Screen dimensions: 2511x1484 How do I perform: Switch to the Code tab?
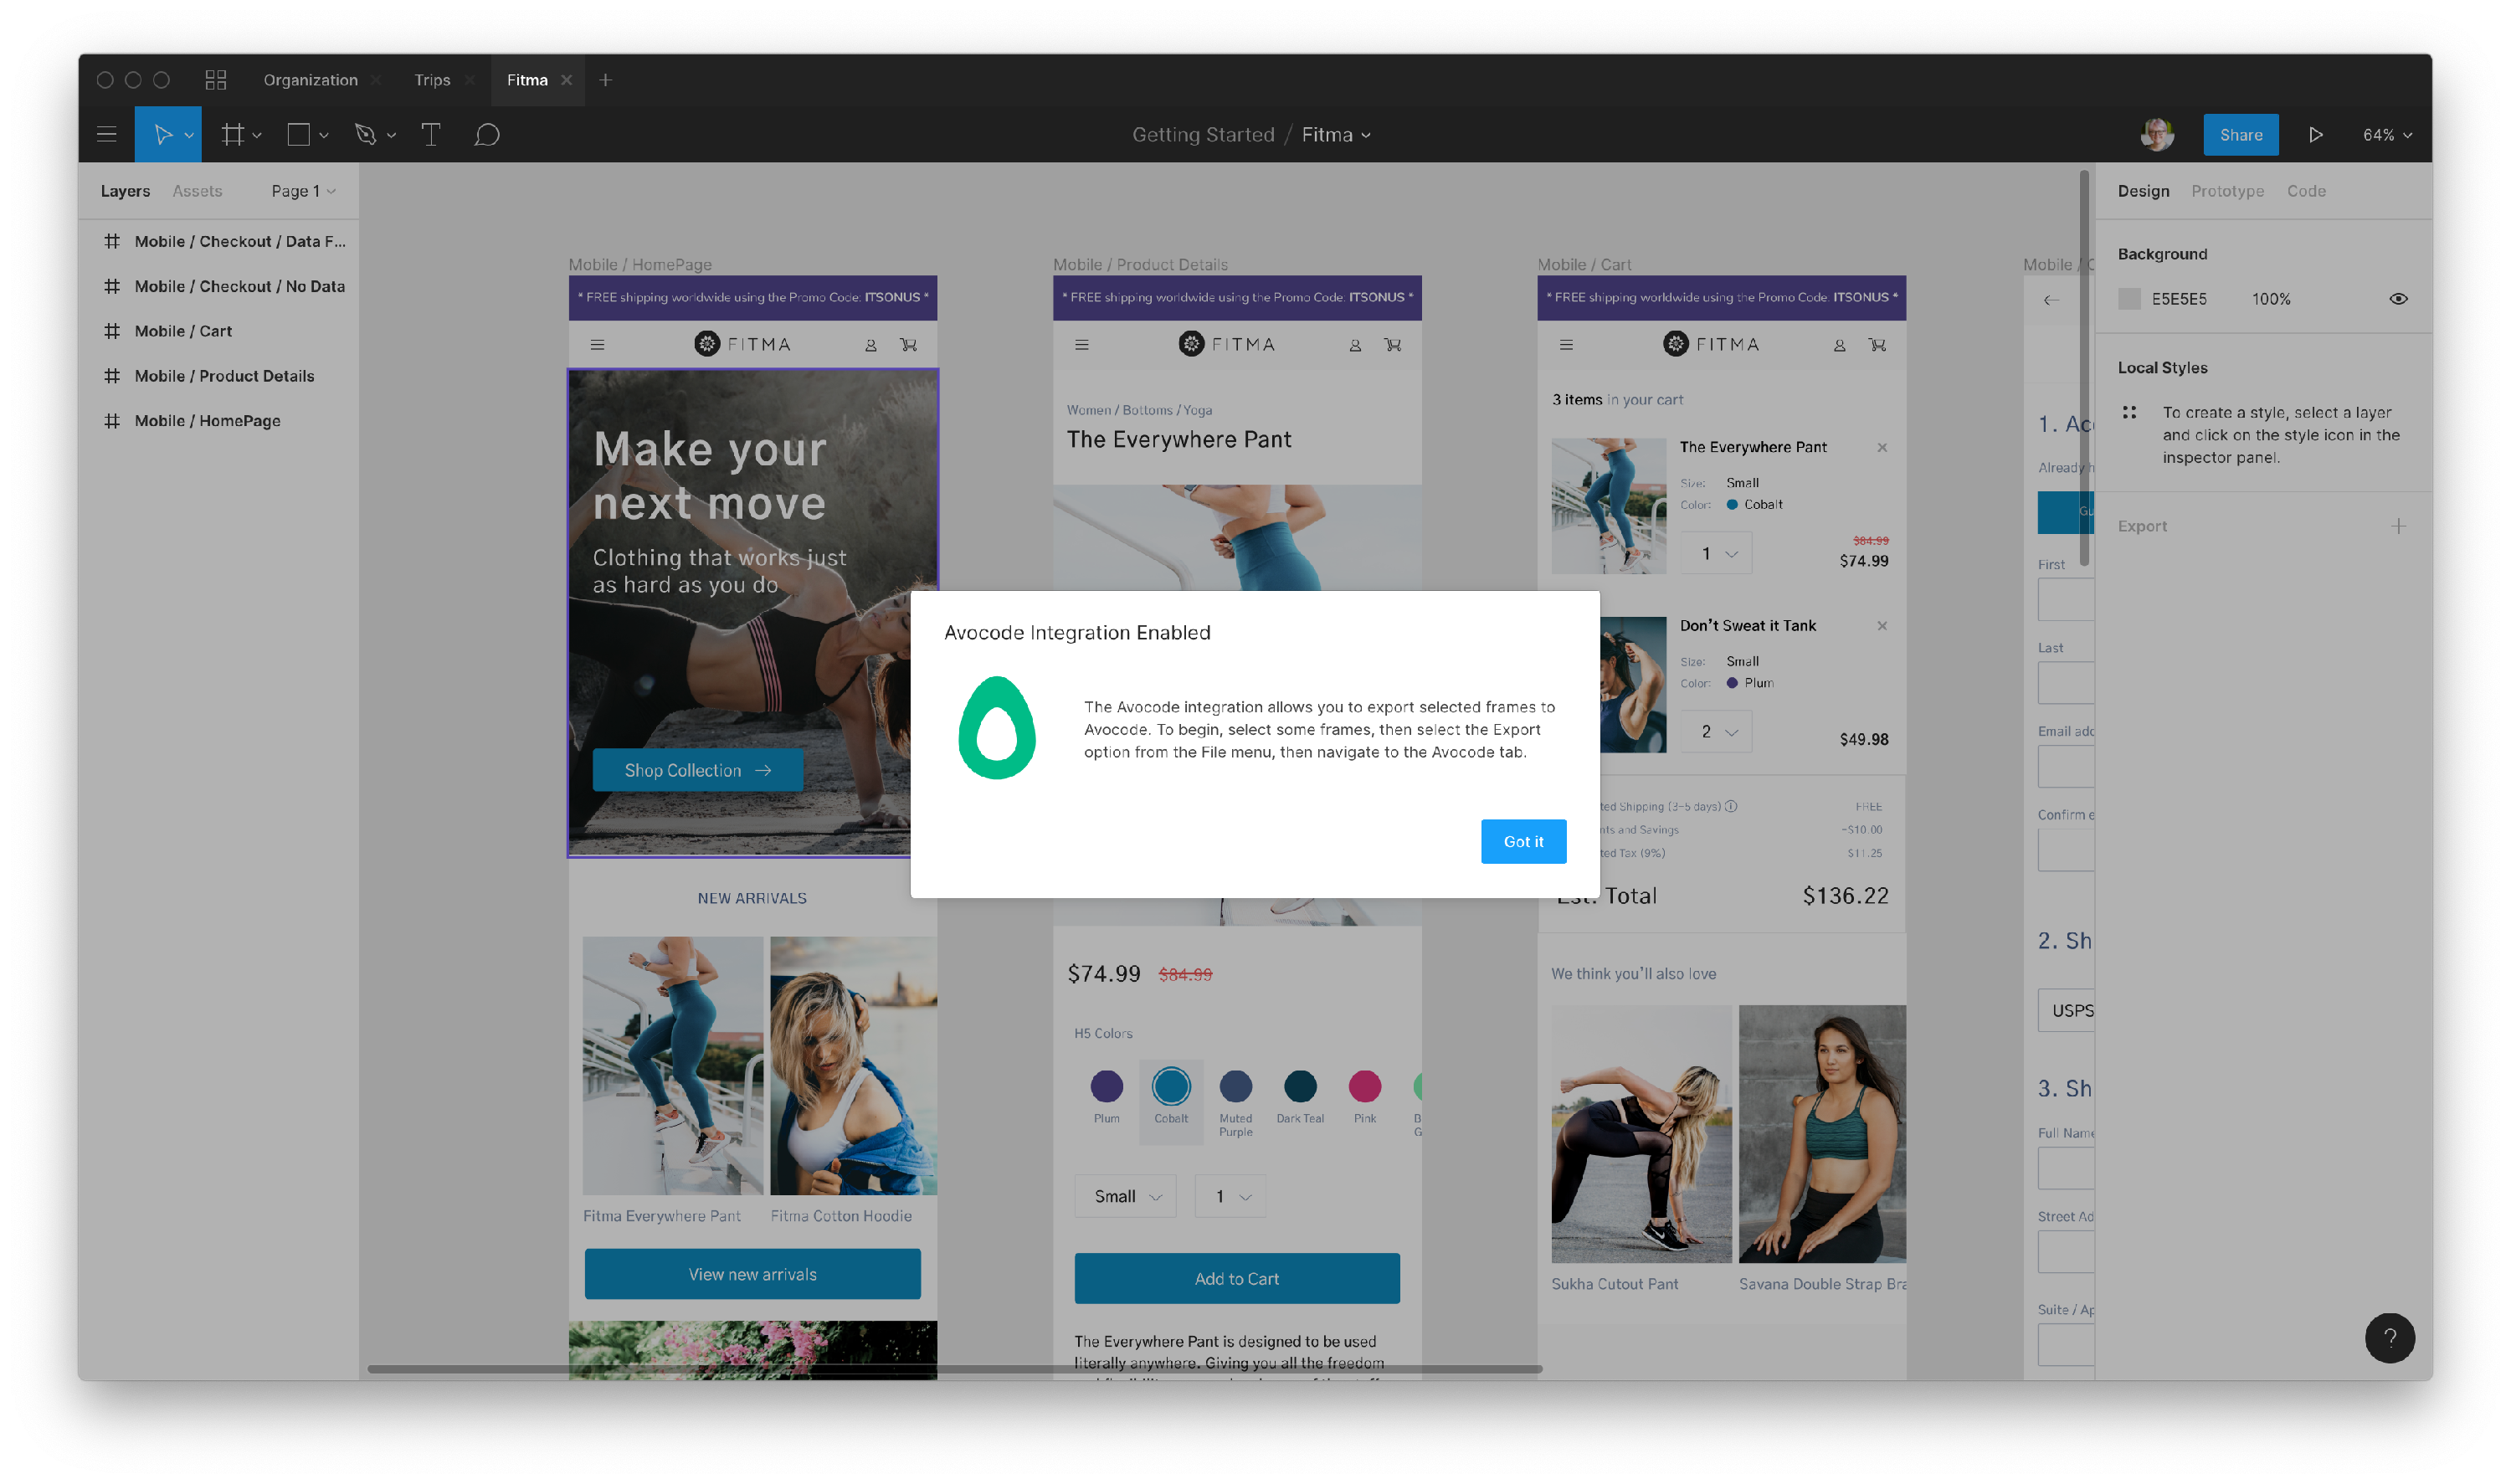[2305, 191]
